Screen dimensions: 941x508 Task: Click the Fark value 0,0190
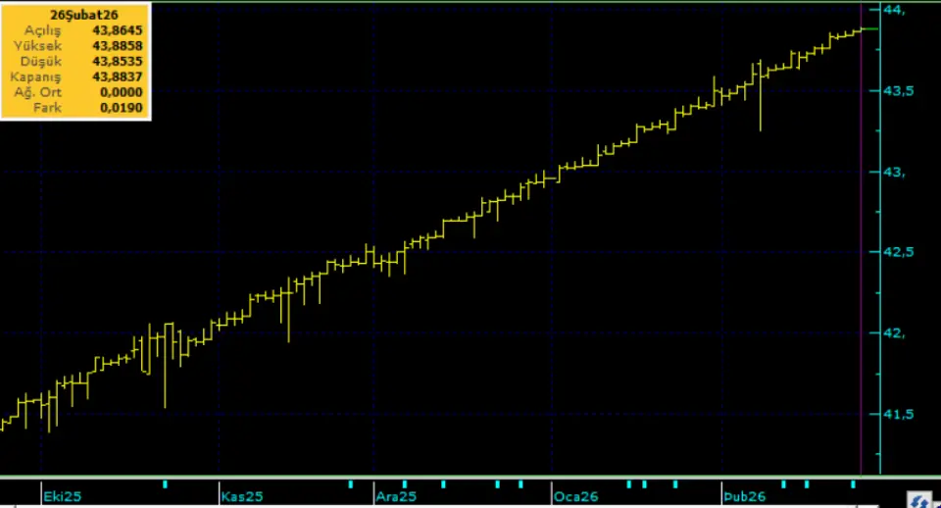pos(122,108)
